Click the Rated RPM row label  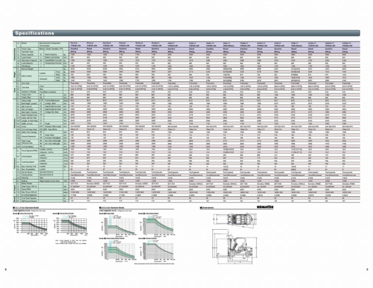pos(26,189)
